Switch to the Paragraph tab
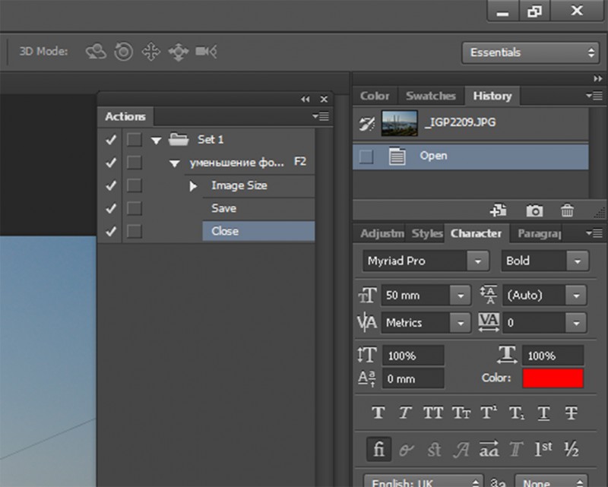Screen dimensions: 608x487 click(x=538, y=233)
